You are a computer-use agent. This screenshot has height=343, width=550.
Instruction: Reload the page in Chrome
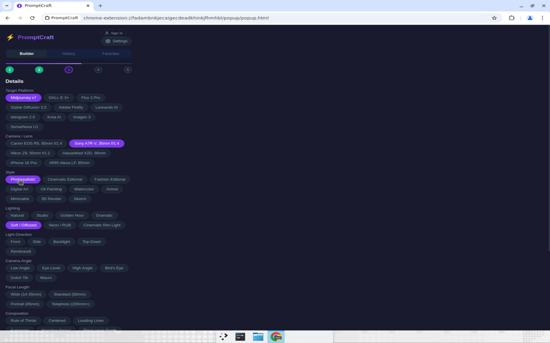pyautogui.click(x=32, y=18)
